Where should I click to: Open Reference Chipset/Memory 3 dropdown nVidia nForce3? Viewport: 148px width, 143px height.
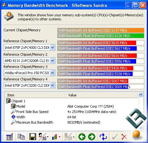click(29, 73)
